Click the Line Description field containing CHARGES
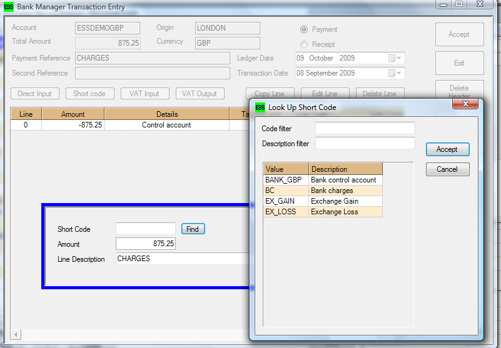Image resolution: width=501 pixels, height=348 pixels. click(181, 259)
